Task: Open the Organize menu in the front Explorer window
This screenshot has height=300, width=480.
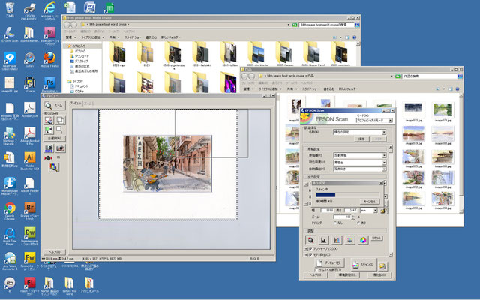Action: click(x=250, y=88)
